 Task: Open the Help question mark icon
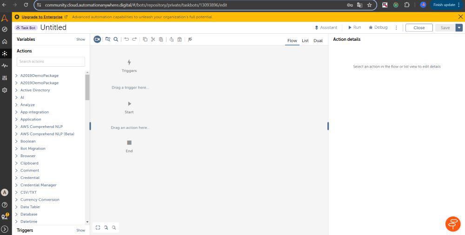click(5, 205)
